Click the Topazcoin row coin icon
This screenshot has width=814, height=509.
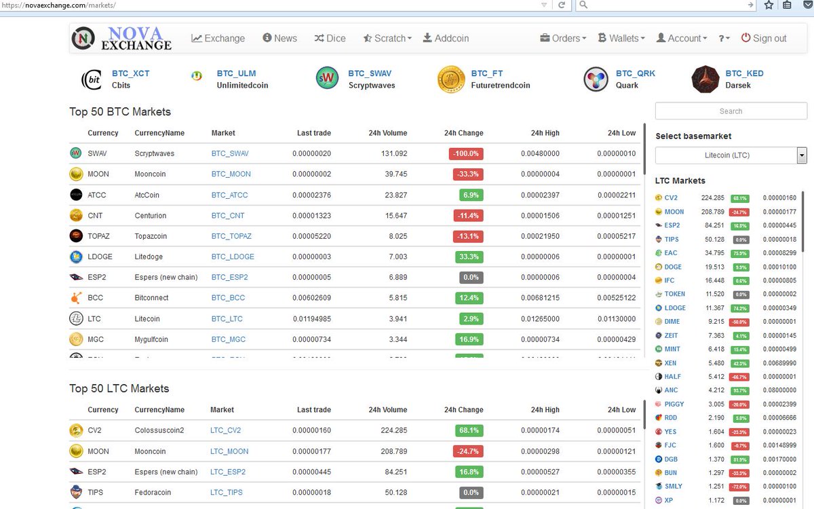[76, 236]
